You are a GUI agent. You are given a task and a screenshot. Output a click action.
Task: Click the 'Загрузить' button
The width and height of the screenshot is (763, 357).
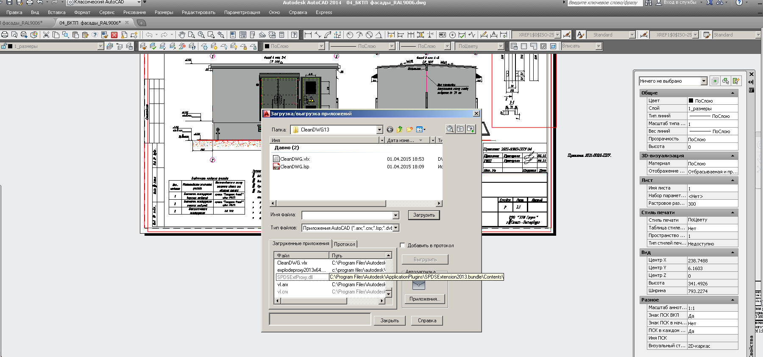(x=424, y=215)
